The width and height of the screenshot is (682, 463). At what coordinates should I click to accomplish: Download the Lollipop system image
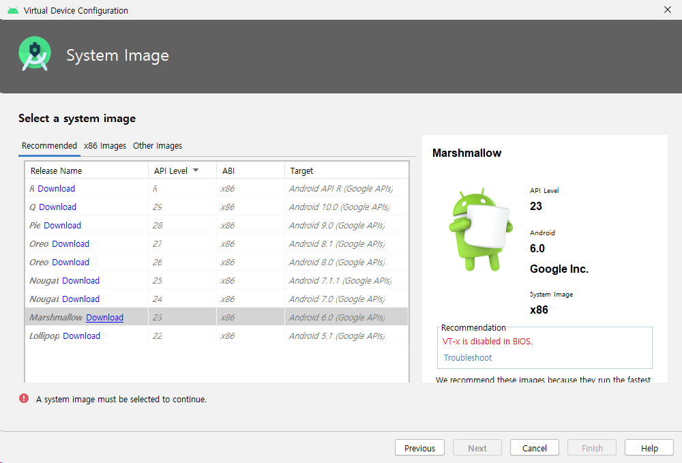(x=81, y=336)
